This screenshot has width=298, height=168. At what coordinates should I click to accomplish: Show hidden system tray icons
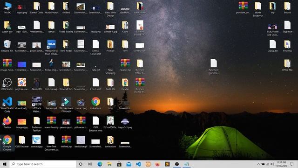258,164
